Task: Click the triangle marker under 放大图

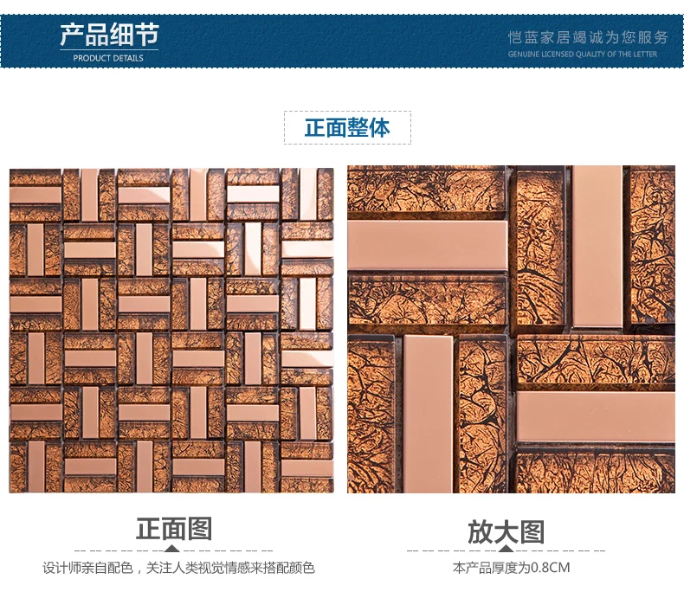Action: (x=506, y=548)
